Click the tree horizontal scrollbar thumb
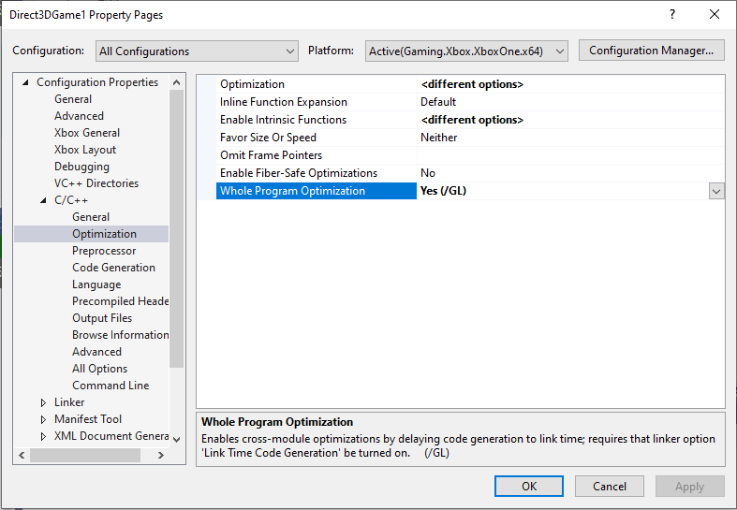 85,455
